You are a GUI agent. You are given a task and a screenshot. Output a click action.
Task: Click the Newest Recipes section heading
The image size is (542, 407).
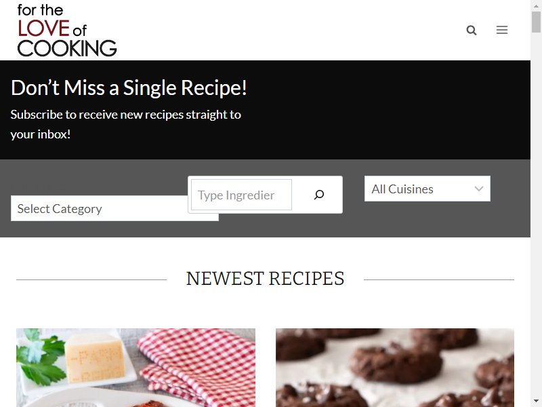pos(265,279)
